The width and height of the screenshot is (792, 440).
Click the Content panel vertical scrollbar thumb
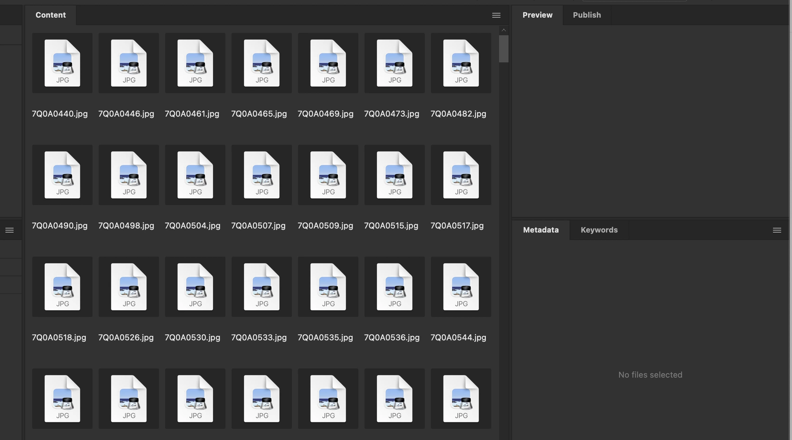503,49
